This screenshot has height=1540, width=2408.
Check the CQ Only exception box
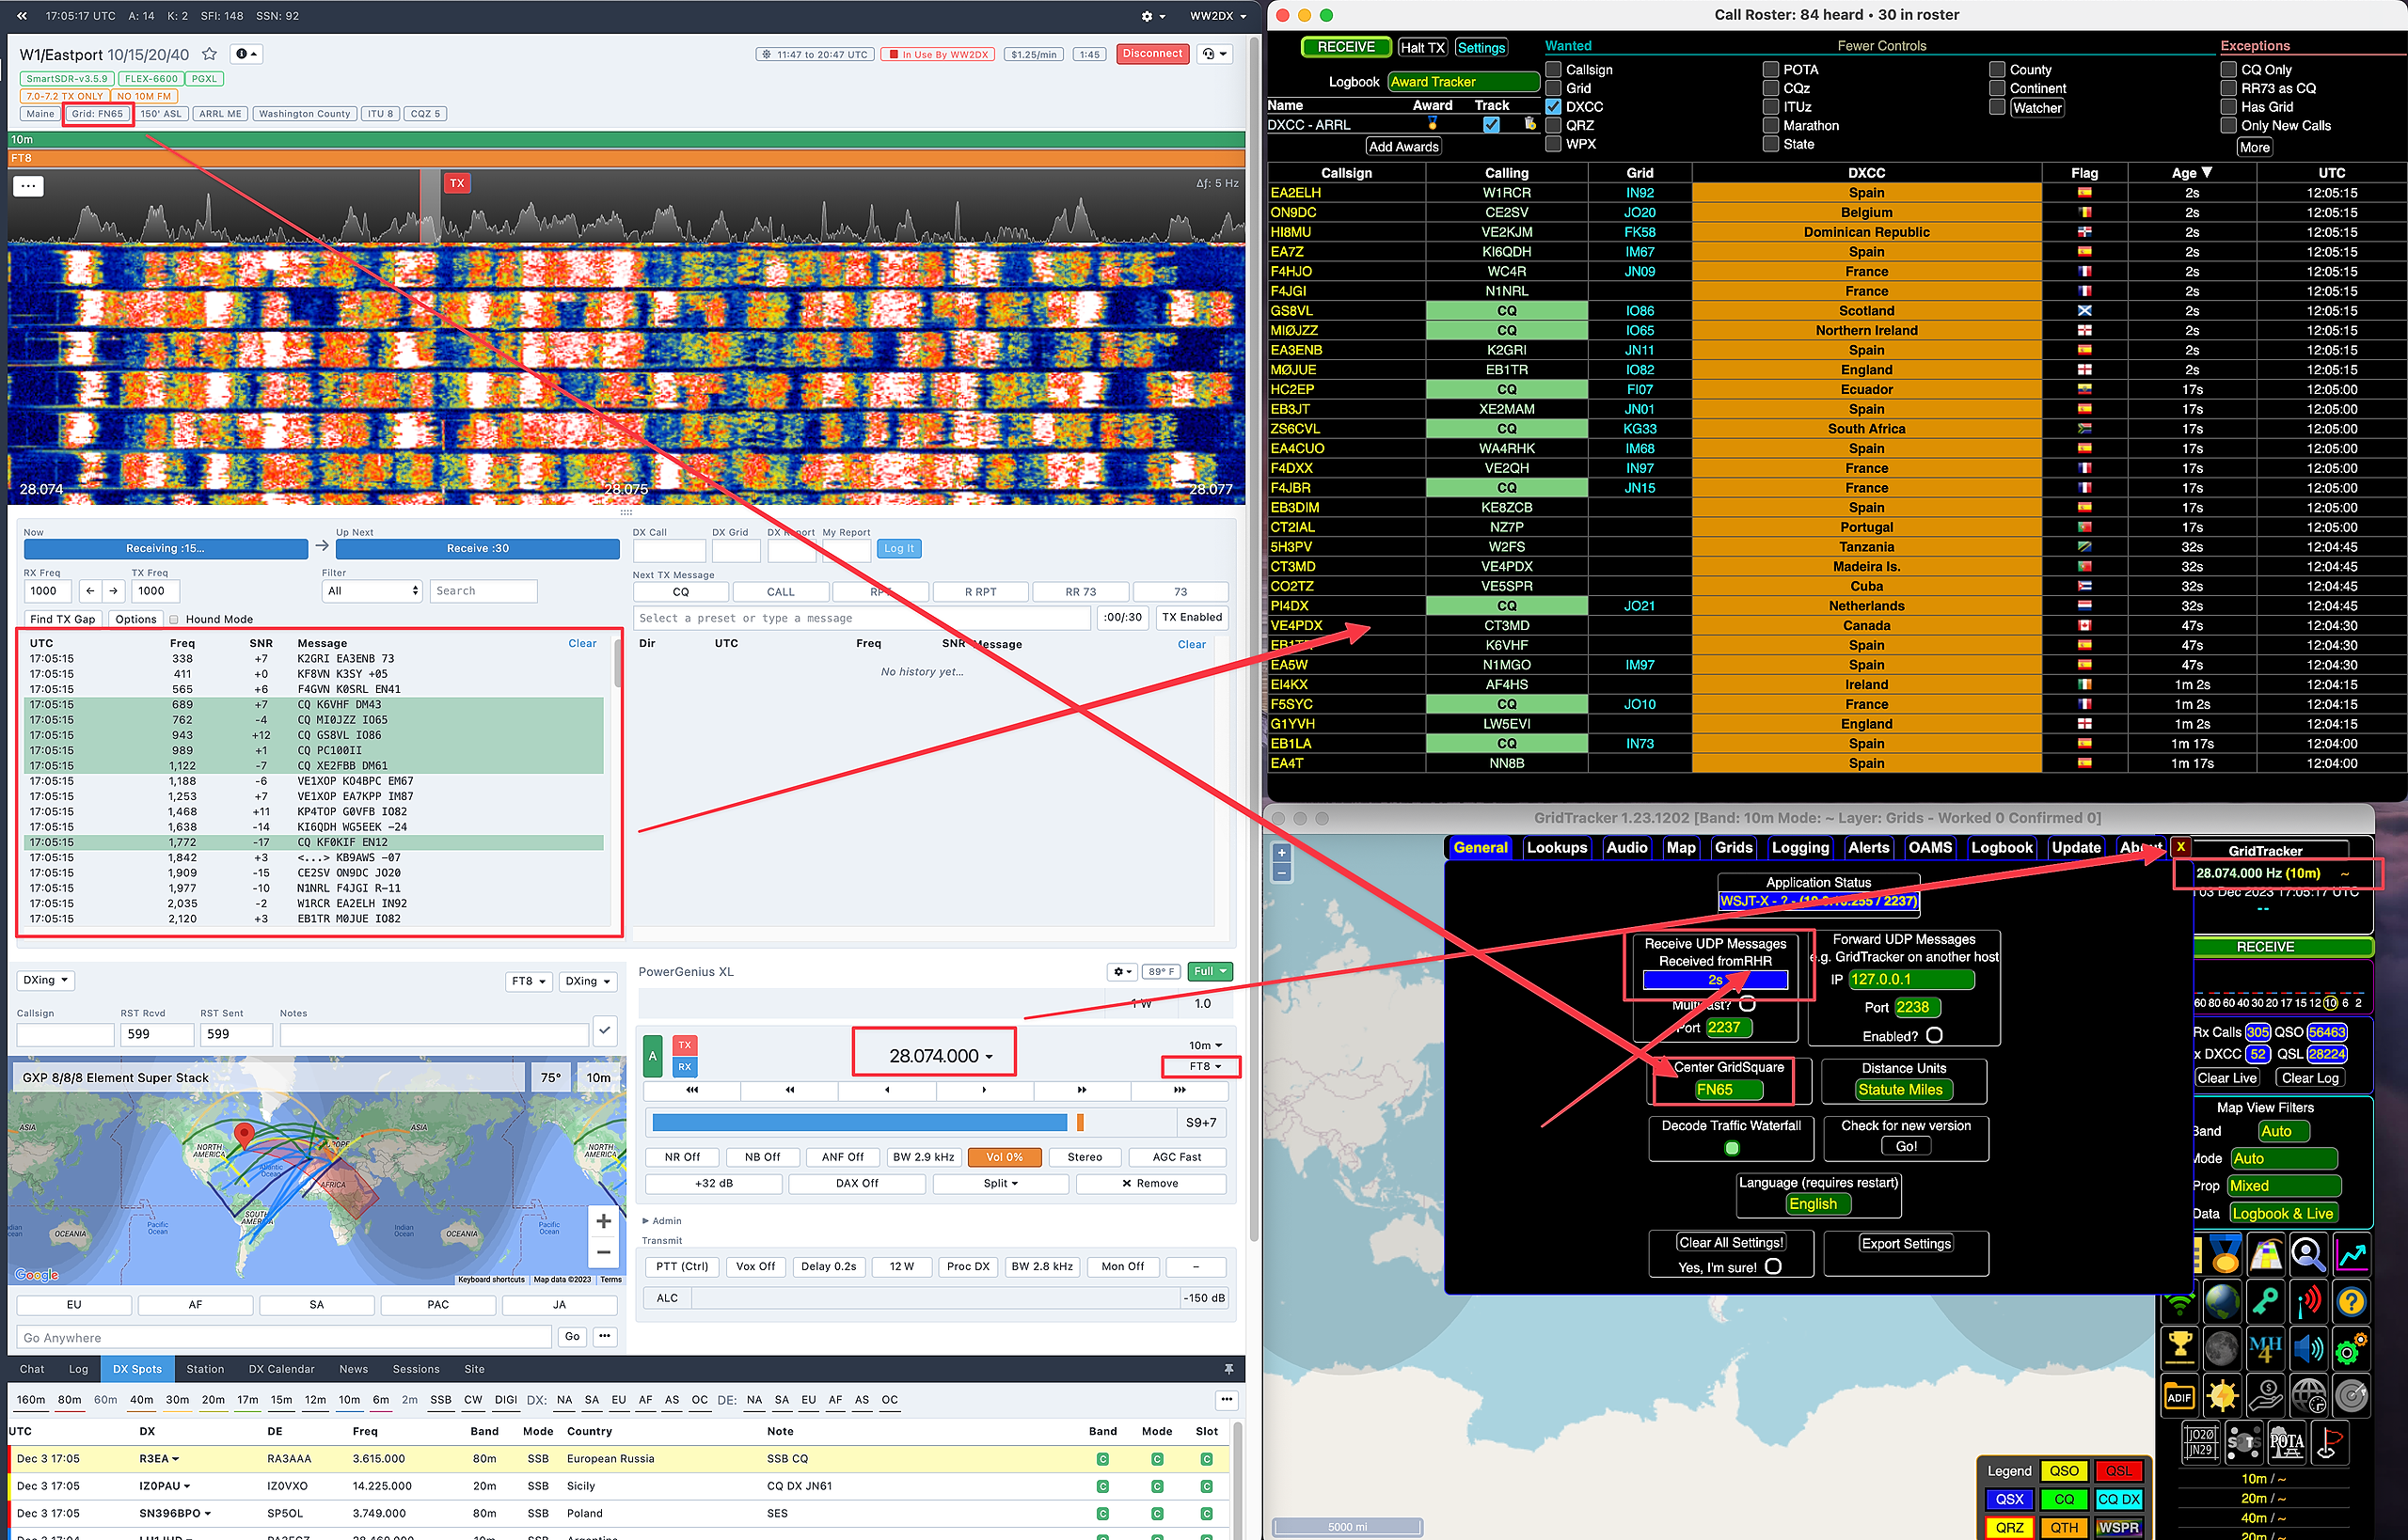coord(2229,70)
